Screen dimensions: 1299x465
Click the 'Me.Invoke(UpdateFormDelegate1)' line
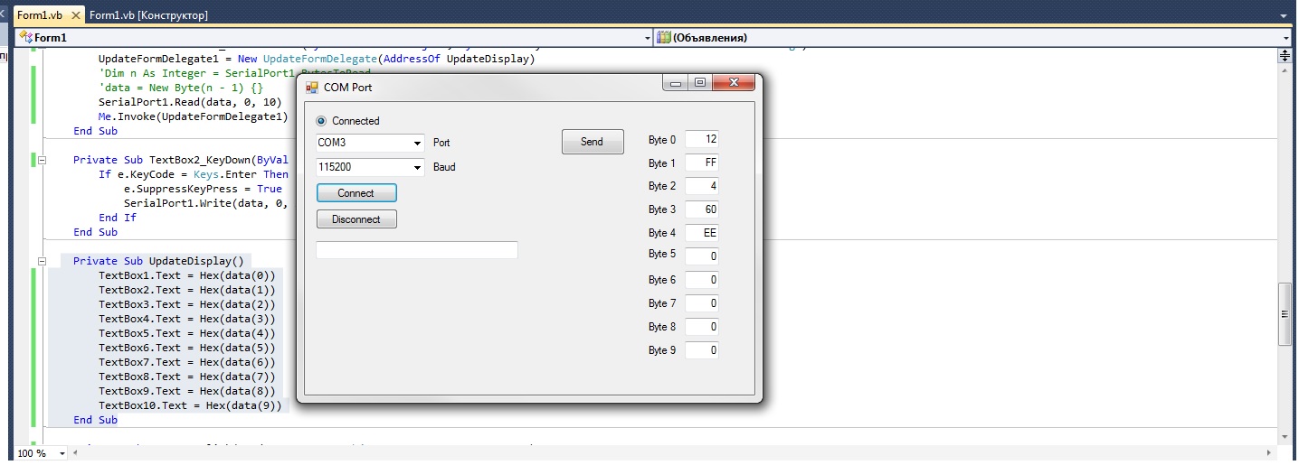[x=193, y=116]
